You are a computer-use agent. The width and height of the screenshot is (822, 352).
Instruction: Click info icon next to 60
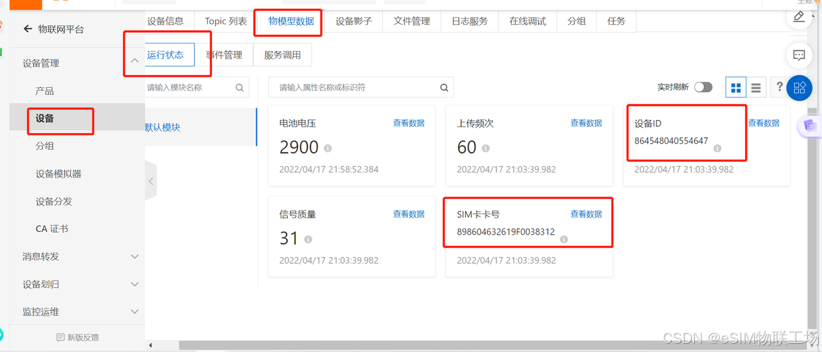[485, 148]
